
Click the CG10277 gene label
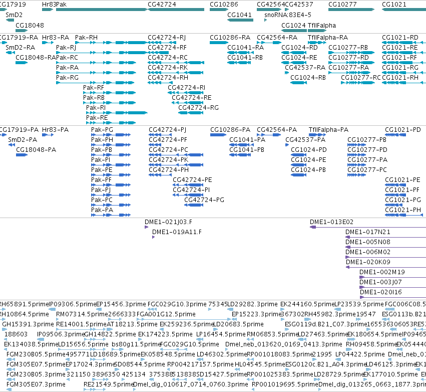pos(342,5)
